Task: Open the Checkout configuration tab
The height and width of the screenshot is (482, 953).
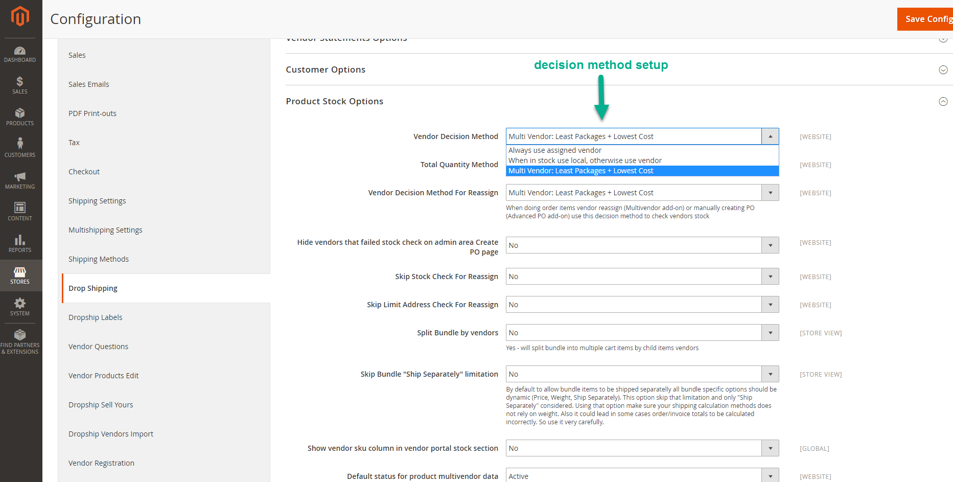Action: click(x=164, y=172)
